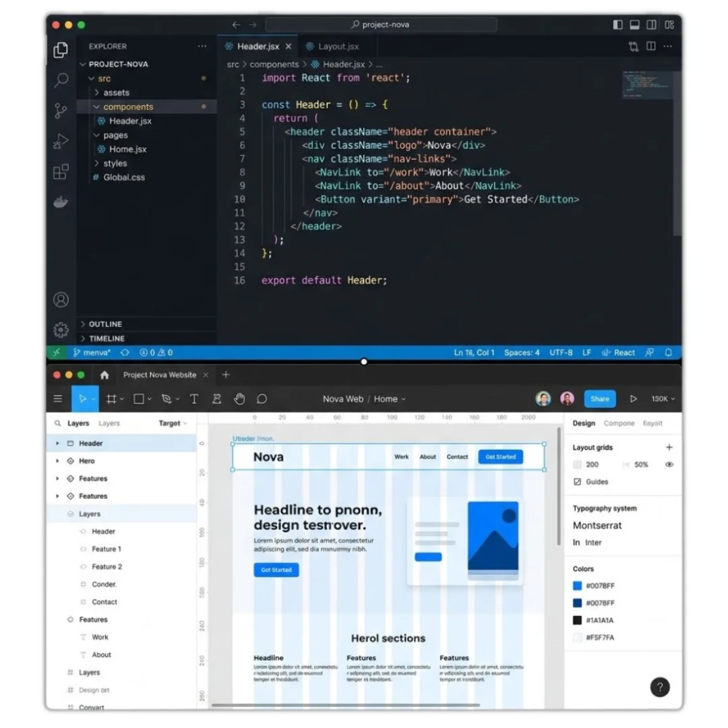Open the Docker view icon
728x728 pixels.
[x=61, y=202]
